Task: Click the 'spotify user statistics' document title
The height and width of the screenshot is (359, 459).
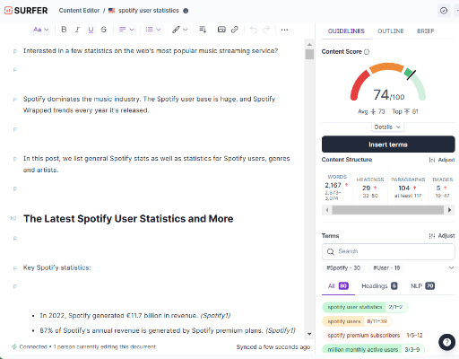Action: (x=149, y=11)
